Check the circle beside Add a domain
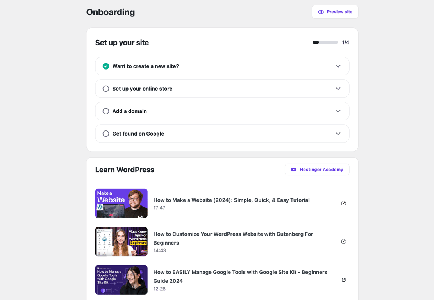The image size is (434, 300). pyautogui.click(x=105, y=111)
